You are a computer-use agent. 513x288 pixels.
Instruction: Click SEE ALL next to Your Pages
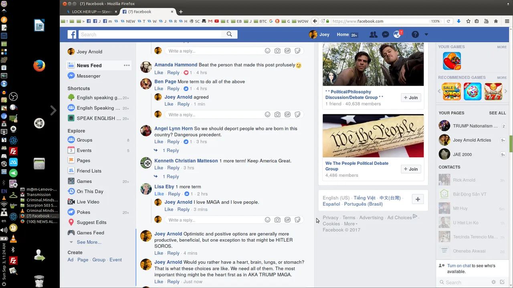(x=497, y=113)
